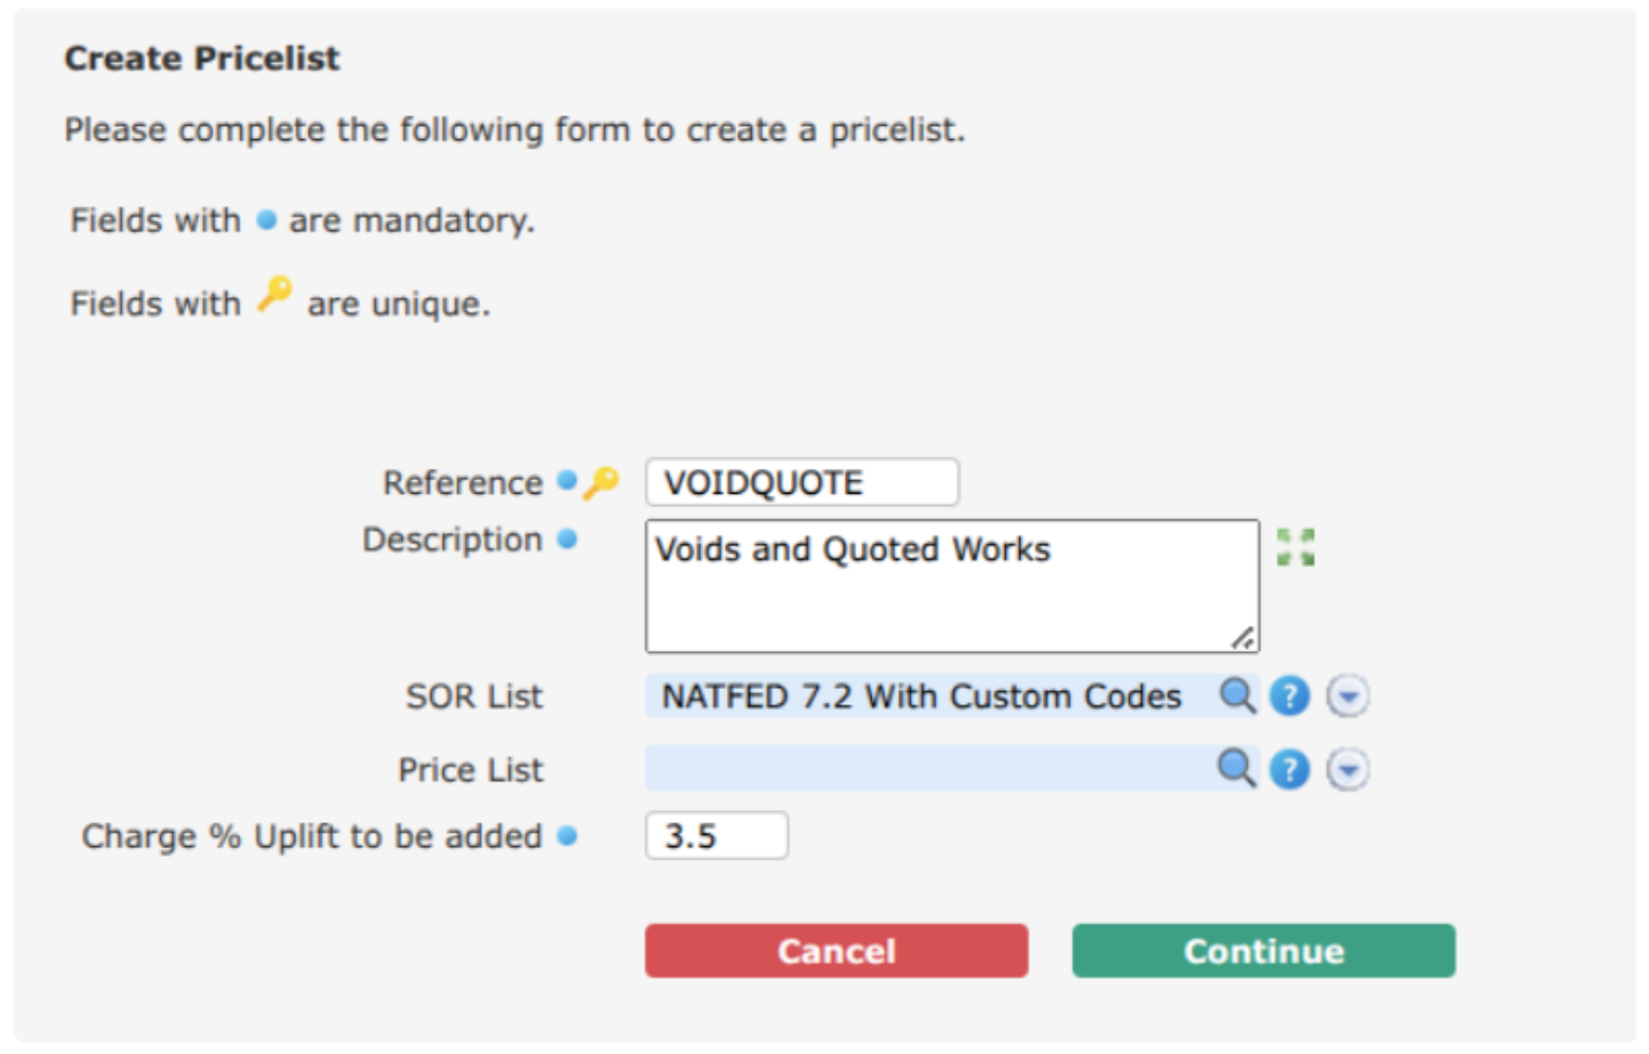Focus the Reference input containing VOIDQUOTE
The height and width of the screenshot is (1054, 1649).
[802, 482]
